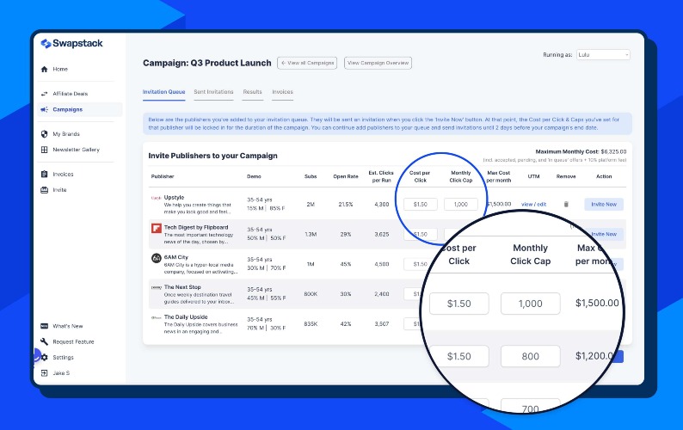Click Invite Publishers to your Campaign heading
The width and height of the screenshot is (683, 430).
point(212,156)
